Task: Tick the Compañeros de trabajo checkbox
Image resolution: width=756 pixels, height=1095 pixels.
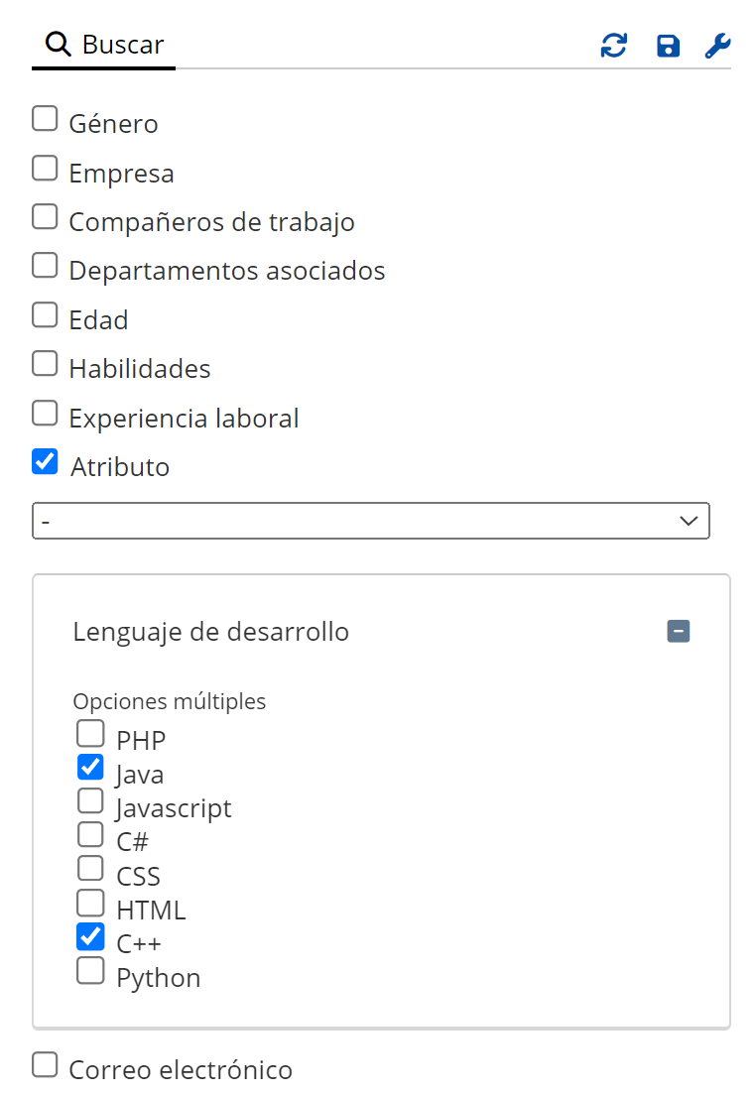Action: pos(45,217)
